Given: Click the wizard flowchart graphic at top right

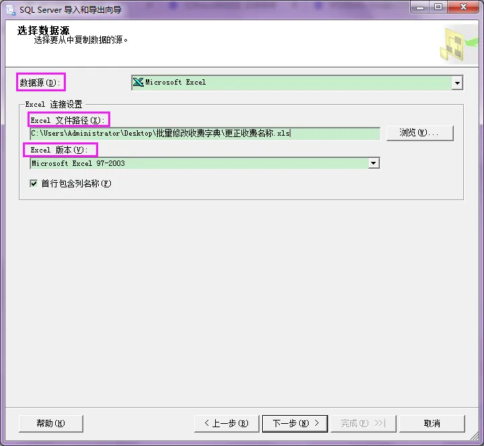Looking at the screenshot, I should click(x=458, y=45).
